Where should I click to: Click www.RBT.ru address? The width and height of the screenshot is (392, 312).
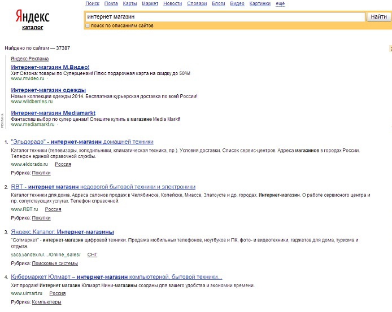point(24,209)
